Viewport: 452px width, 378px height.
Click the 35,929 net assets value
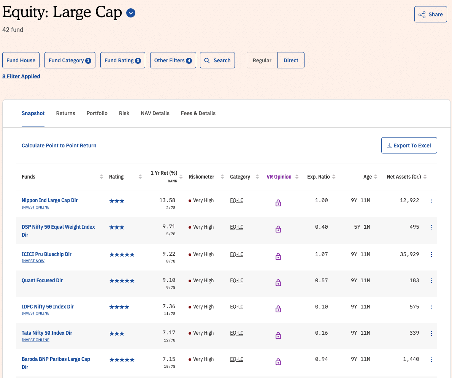click(409, 254)
